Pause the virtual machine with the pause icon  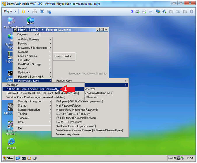coord(24,12)
